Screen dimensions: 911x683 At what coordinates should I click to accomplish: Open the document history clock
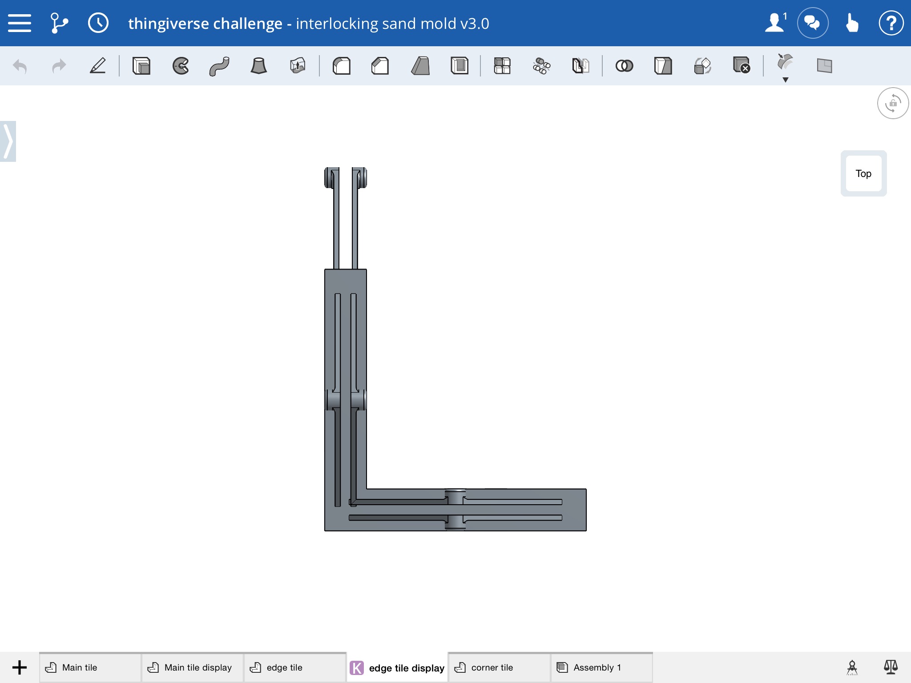tap(98, 23)
